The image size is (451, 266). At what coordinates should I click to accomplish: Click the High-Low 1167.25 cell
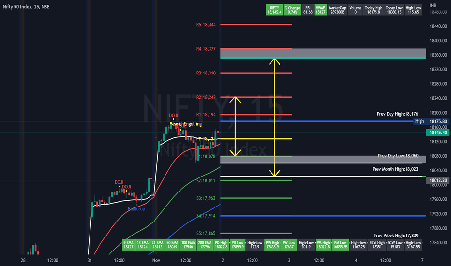359,245
